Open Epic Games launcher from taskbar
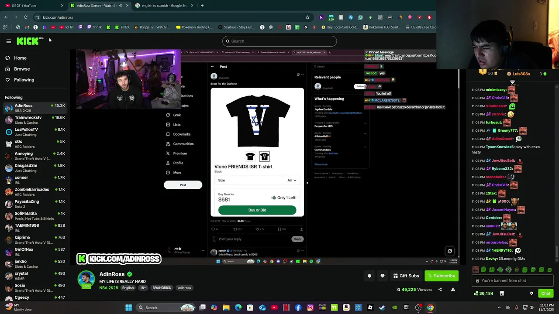Image resolution: width=559 pixels, height=314 pixels. pos(406,307)
